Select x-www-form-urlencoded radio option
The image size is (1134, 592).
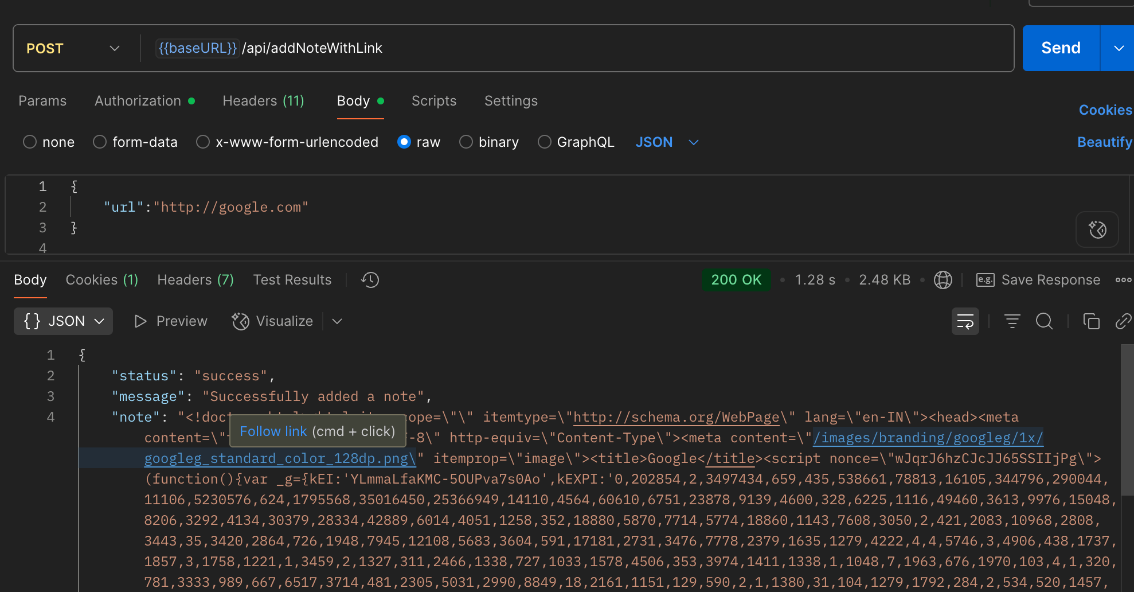tap(203, 142)
